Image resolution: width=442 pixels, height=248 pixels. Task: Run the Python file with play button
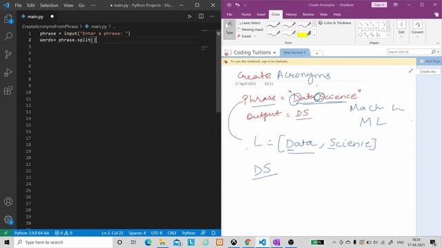190,17
